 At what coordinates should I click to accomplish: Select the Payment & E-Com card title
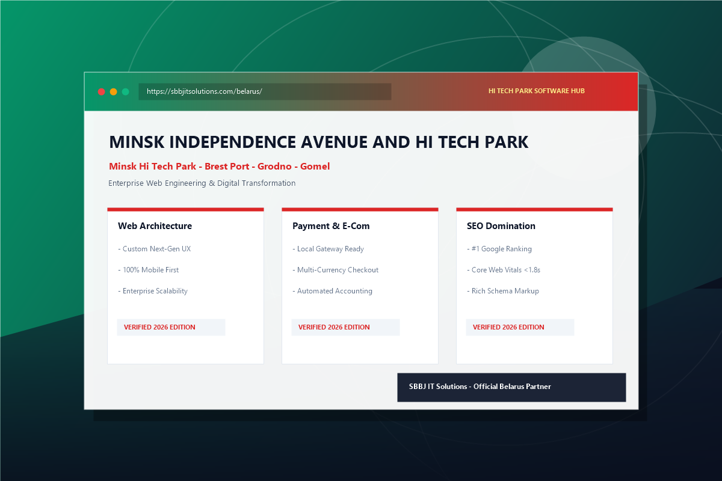pyautogui.click(x=331, y=226)
